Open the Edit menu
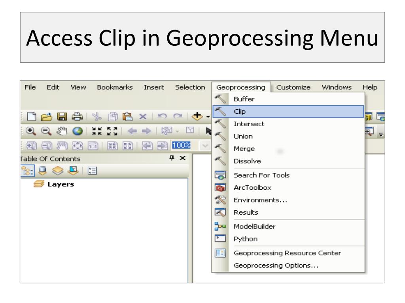Viewport: 405px width, 303px height. point(53,87)
